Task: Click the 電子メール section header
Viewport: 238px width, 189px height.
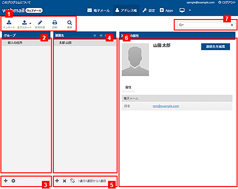Action: [177, 99]
